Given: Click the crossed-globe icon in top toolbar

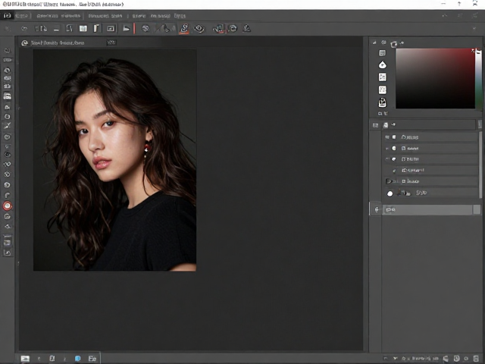Looking at the screenshot, I should coord(145,29).
